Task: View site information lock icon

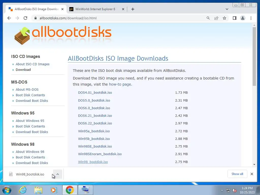Action: [x=35, y=18]
